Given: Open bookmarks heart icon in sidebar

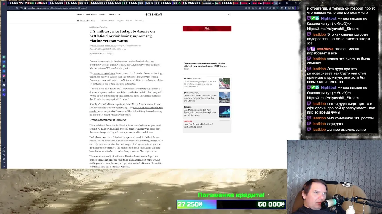Looking at the screenshot, I should (4, 148).
